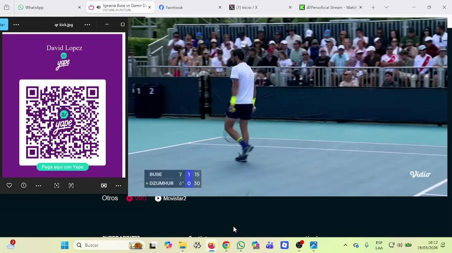
Task: Minimize the photo viewer window
Action: coord(107,25)
